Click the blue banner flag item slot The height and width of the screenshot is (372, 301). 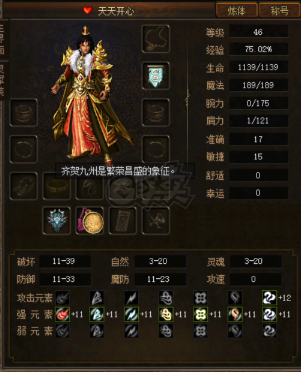pyautogui.click(x=156, y=76)
